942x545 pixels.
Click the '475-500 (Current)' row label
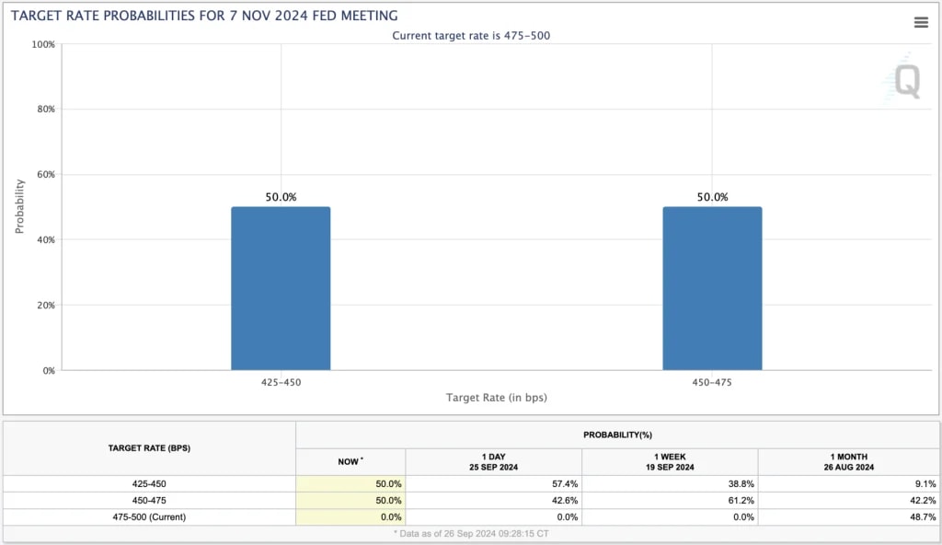[147, 516]
